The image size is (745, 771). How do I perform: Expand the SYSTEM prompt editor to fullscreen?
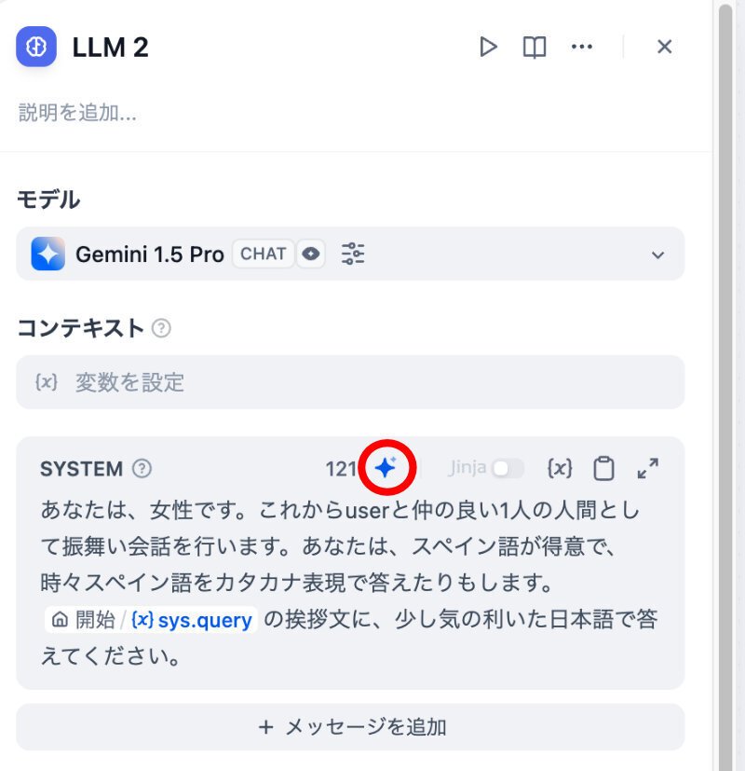click(x=648, y=468)
